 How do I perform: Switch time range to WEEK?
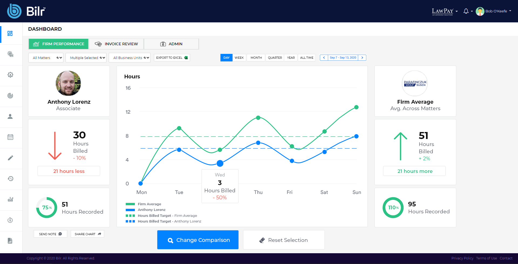coord(239,58)
